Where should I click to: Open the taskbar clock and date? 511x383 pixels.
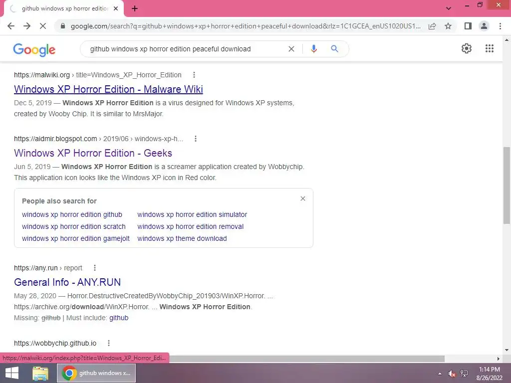click(x=490, y=374)
